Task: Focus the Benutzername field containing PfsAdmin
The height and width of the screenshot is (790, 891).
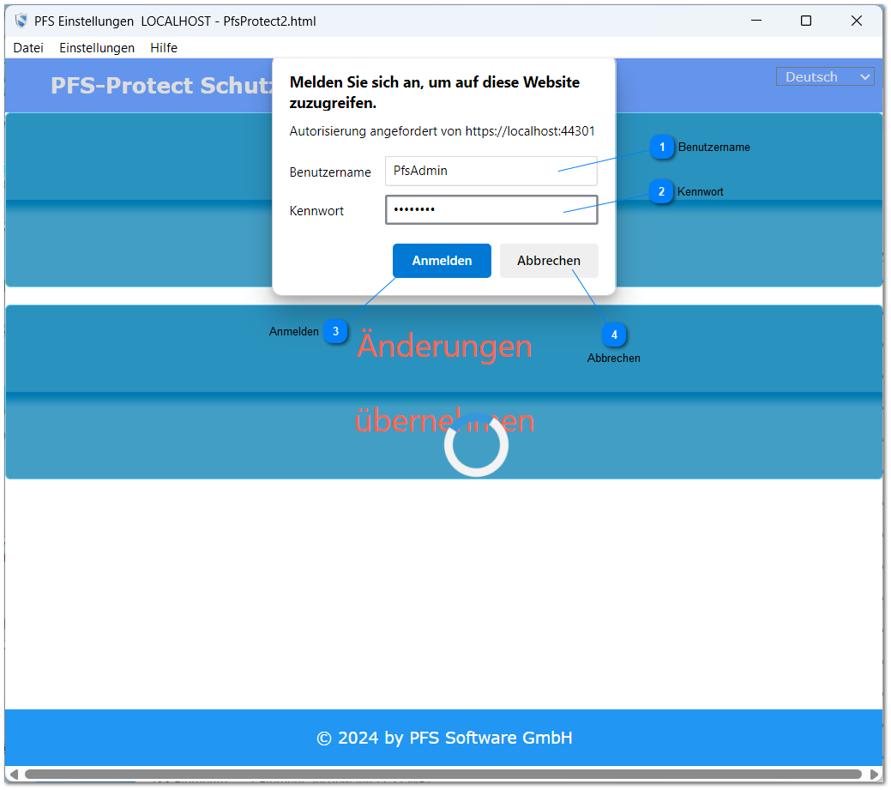Action: [x=491, y=171]
